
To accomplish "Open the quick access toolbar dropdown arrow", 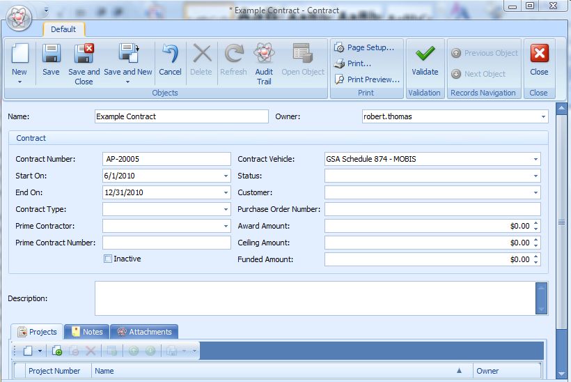I will 46,10.
